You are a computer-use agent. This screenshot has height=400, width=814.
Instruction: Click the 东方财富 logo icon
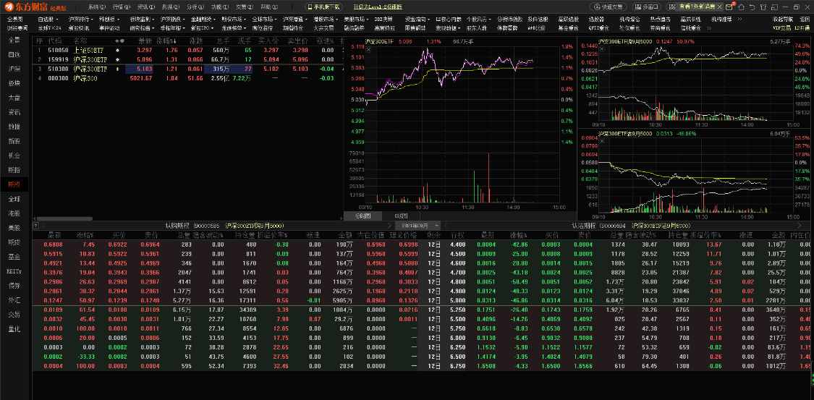click(x=9, y=7)
